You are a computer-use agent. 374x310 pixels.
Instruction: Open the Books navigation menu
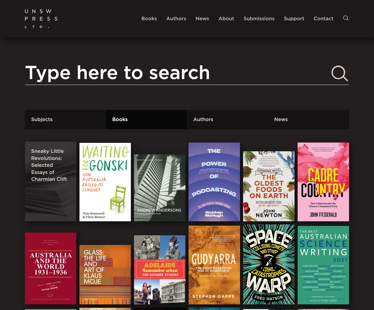pyautogui.click(x=149, y=19)
